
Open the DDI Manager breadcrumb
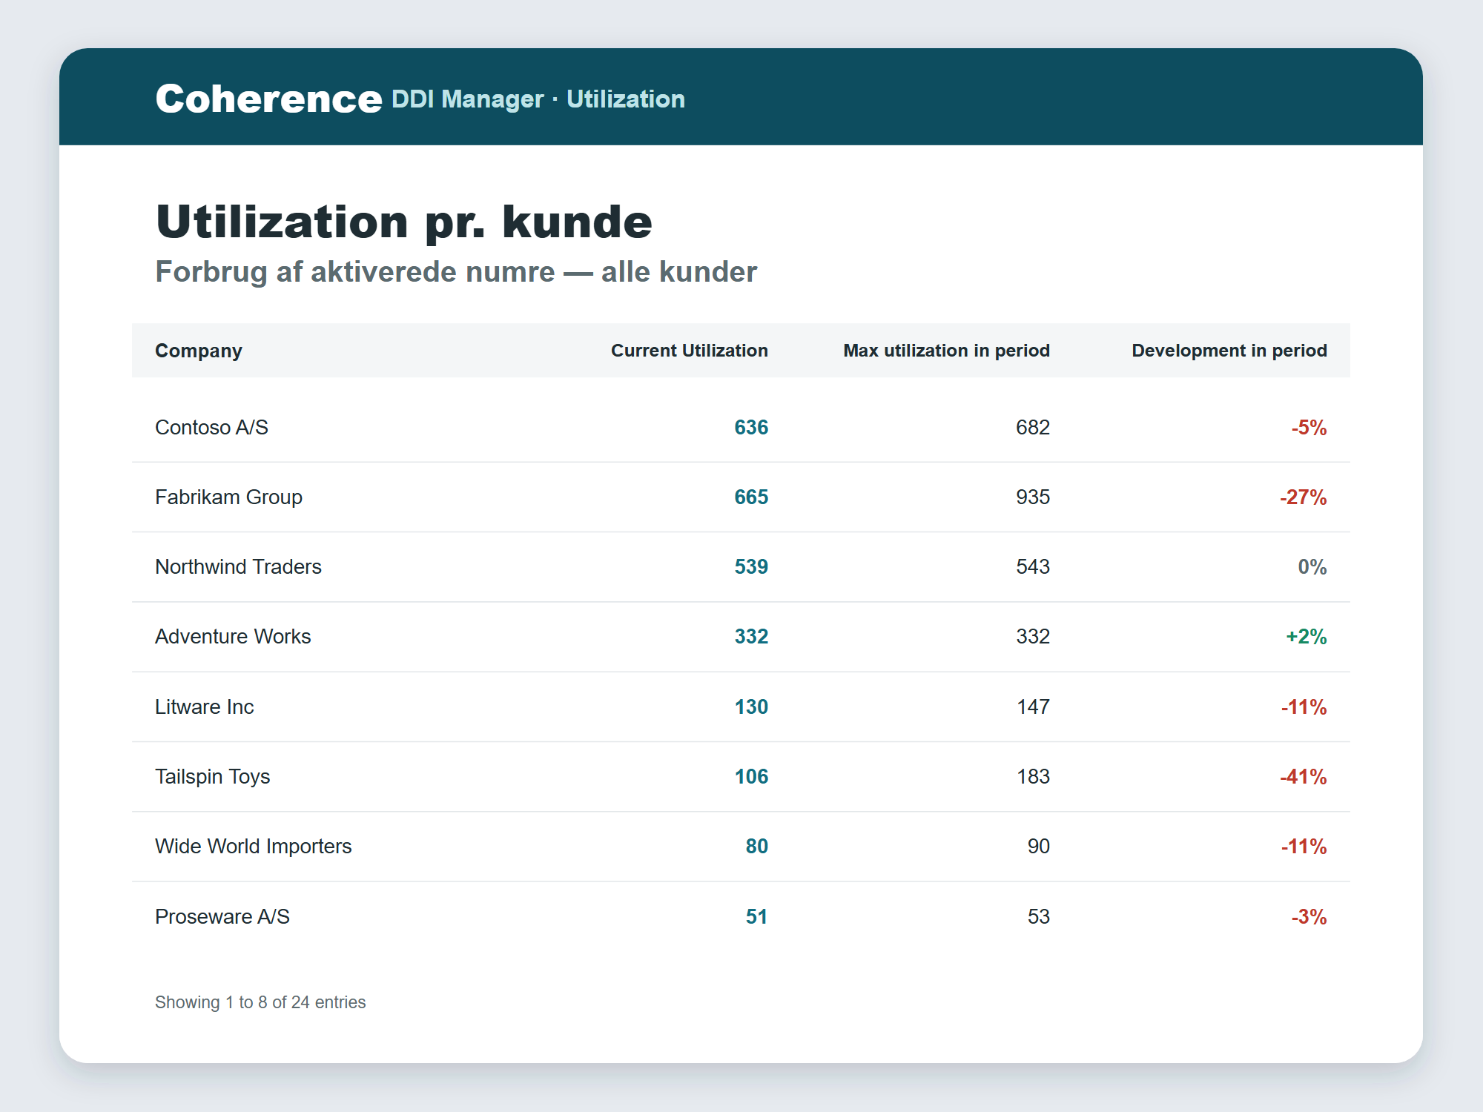pos(467,99)
